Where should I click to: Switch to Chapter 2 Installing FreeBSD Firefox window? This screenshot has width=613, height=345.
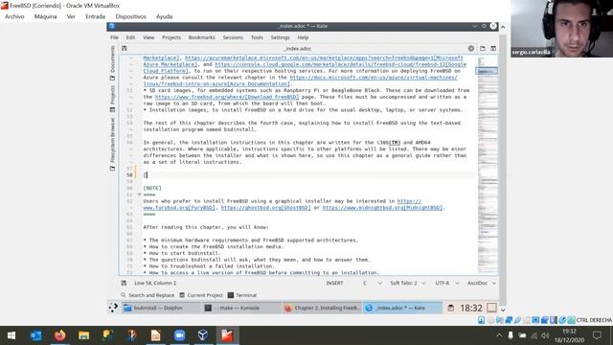click(322, 308)
